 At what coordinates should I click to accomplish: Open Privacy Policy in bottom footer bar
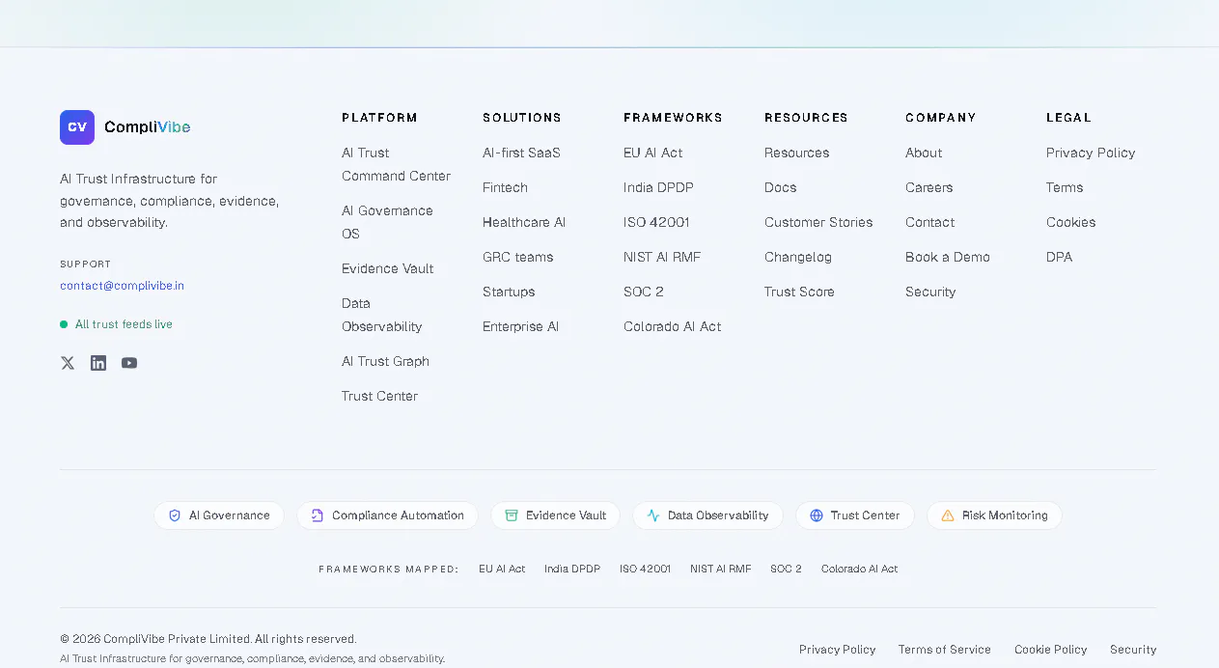tap(837, 650)
